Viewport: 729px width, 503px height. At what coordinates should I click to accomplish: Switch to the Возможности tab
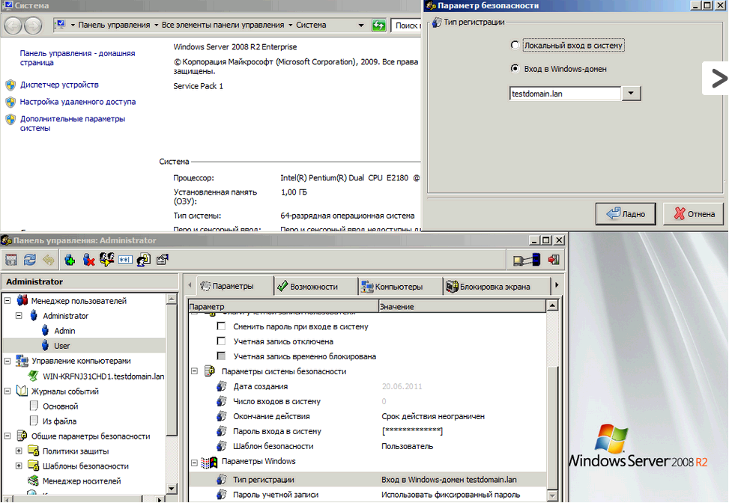tap(315, 286)
